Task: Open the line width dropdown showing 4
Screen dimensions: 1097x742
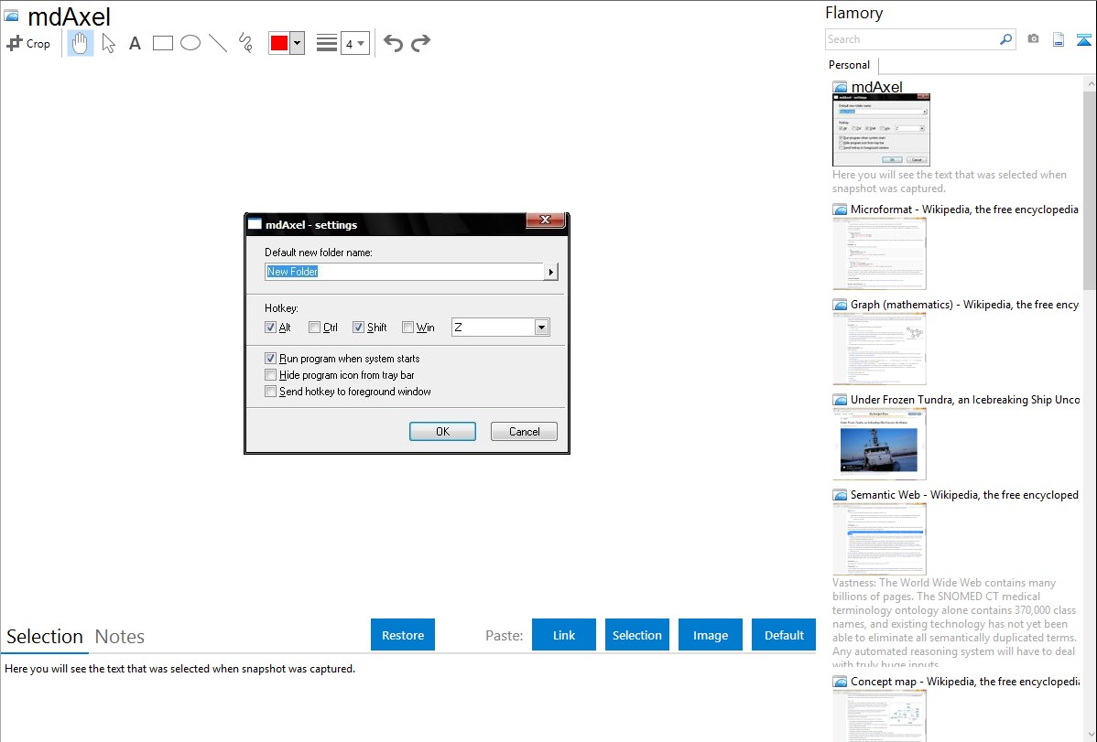Action: (x=355, y=43)
